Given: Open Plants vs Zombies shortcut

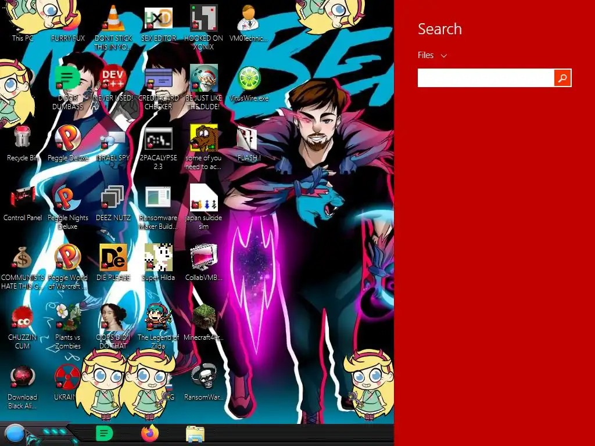Looking at the screenshot, I should pyautogui.click(x=68, y=317).
